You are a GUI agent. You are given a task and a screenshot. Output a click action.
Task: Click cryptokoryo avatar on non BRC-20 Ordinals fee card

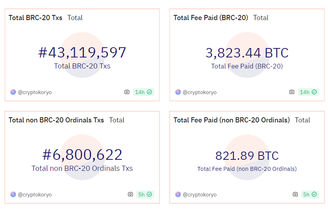[178, 194]
